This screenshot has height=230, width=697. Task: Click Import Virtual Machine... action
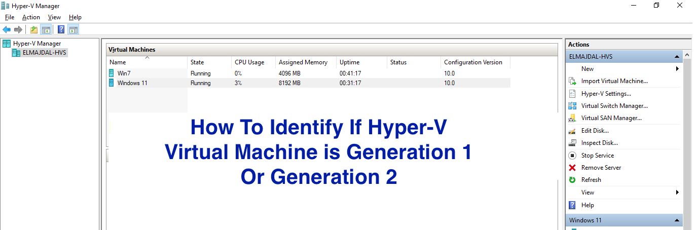[x=614, y=81]
